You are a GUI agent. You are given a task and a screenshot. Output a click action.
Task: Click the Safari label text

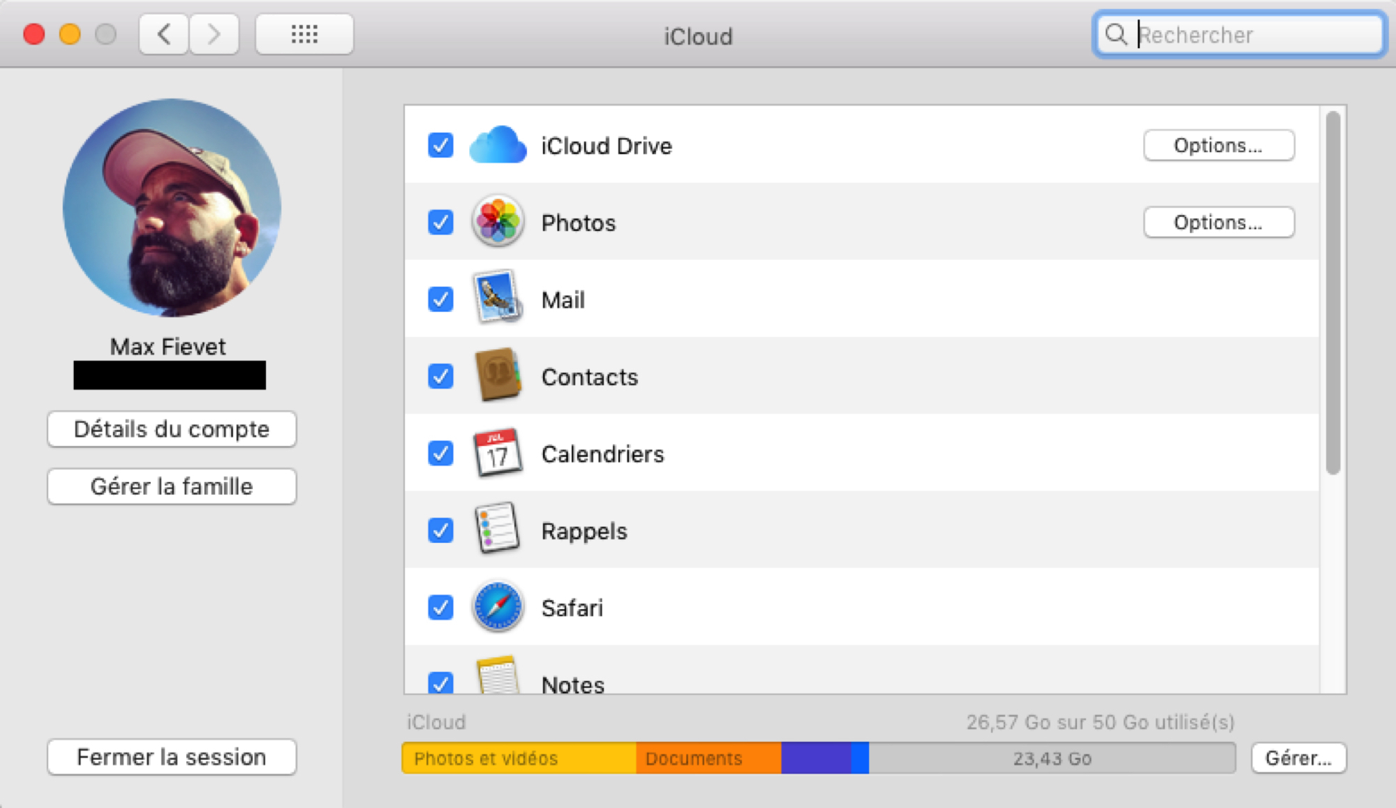(572, 608)
